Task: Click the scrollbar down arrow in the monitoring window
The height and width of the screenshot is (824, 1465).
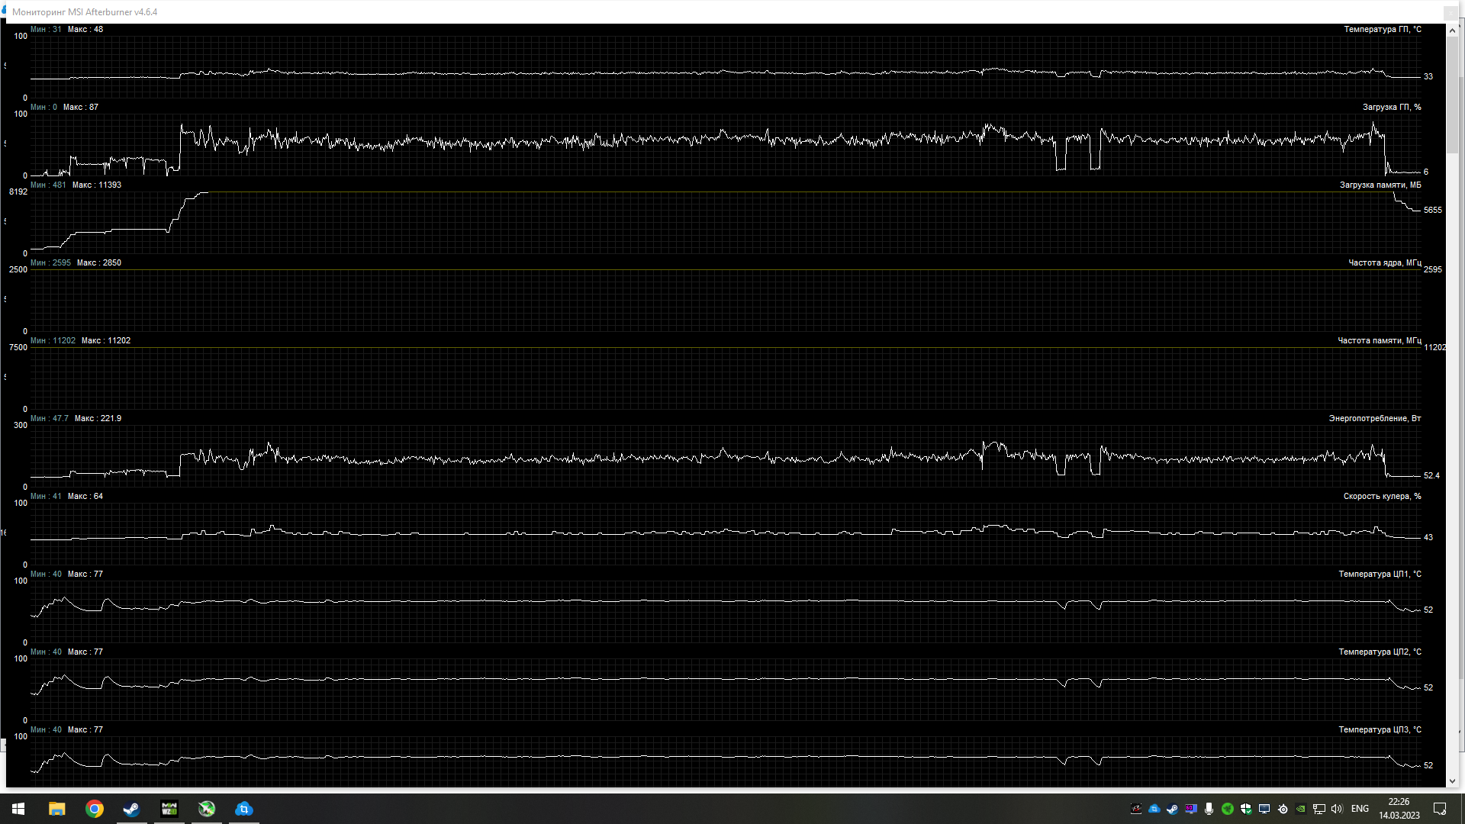Action: click(1452, 781)
